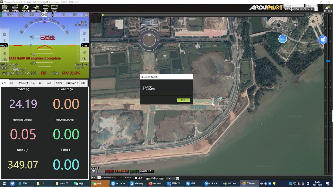Click the 当前指向 red legend label
The height and width of the screenshot is (187, 333).
[109, 171]
